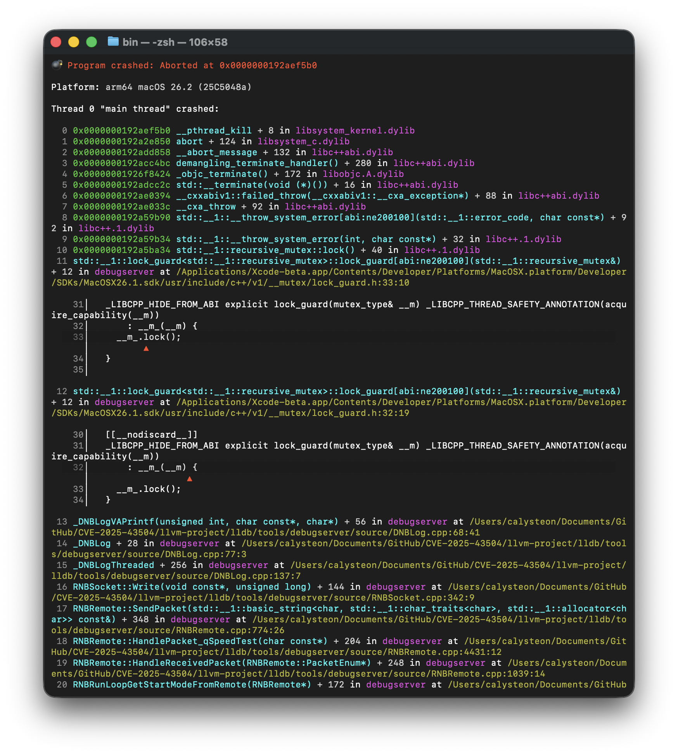Click red caret marker under __m_.lock() in frame 11
This screenshot has height=755, width=678.
tap(146, 348)
